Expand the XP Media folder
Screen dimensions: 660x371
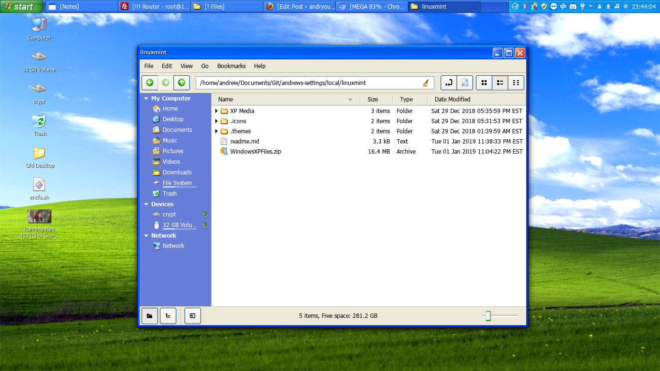coord(216,111)
